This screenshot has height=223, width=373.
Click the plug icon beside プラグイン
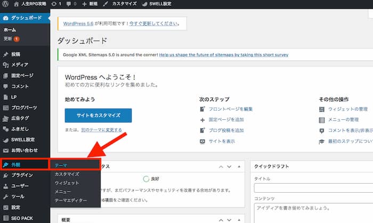(x=6, y=175)
